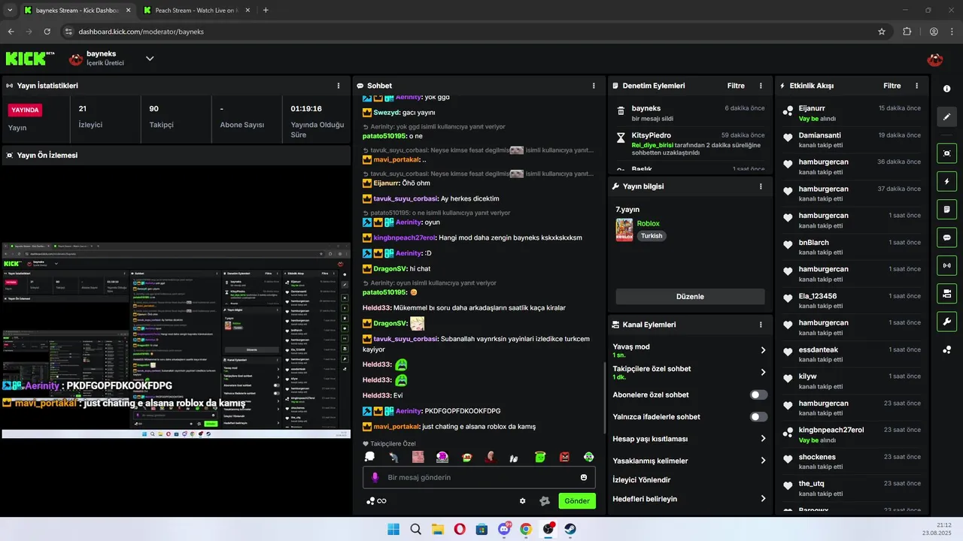Open Filtre in Denetim Eylemleri panel

[736, 86]
